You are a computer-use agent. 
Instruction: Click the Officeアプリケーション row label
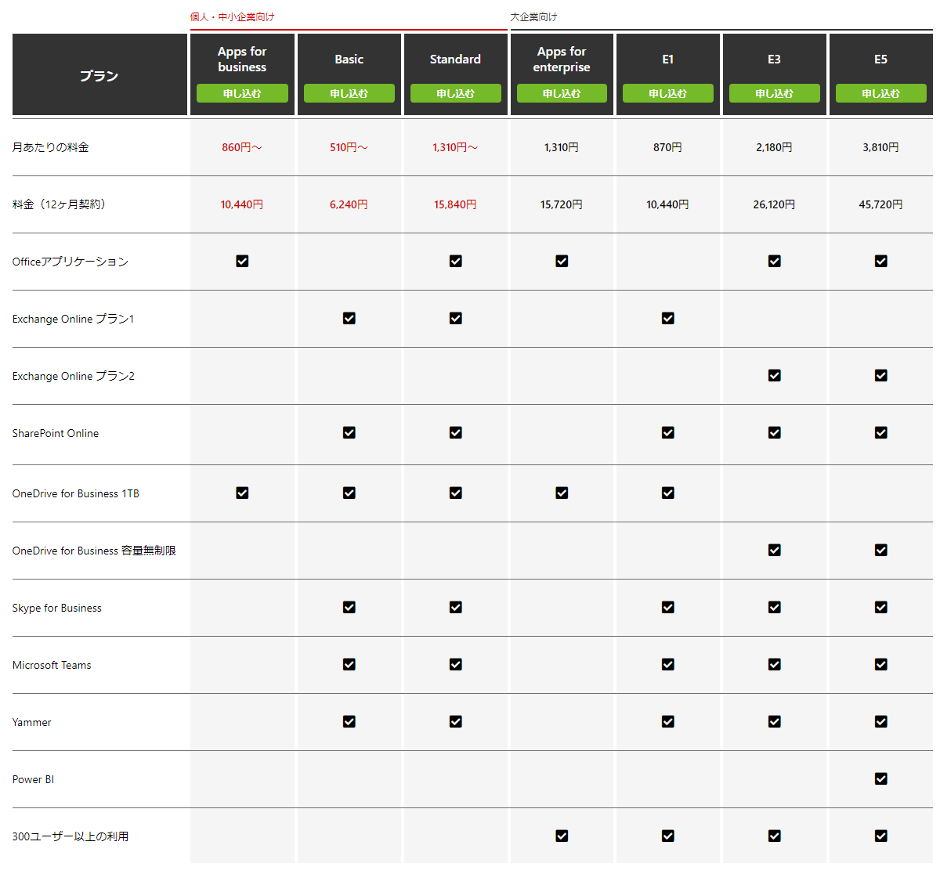(x=70, y=262)
